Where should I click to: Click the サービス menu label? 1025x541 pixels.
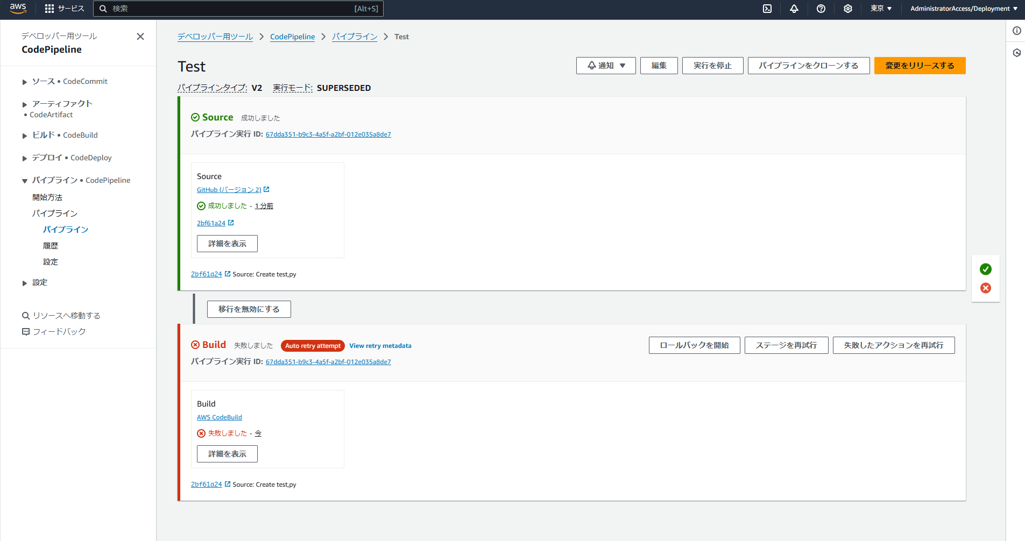coord(71,9)
